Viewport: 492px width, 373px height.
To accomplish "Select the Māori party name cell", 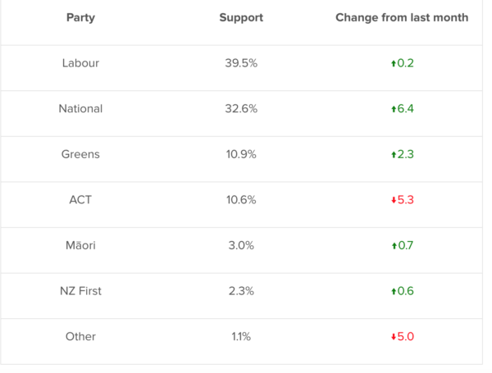I will [x=80, y=246].
